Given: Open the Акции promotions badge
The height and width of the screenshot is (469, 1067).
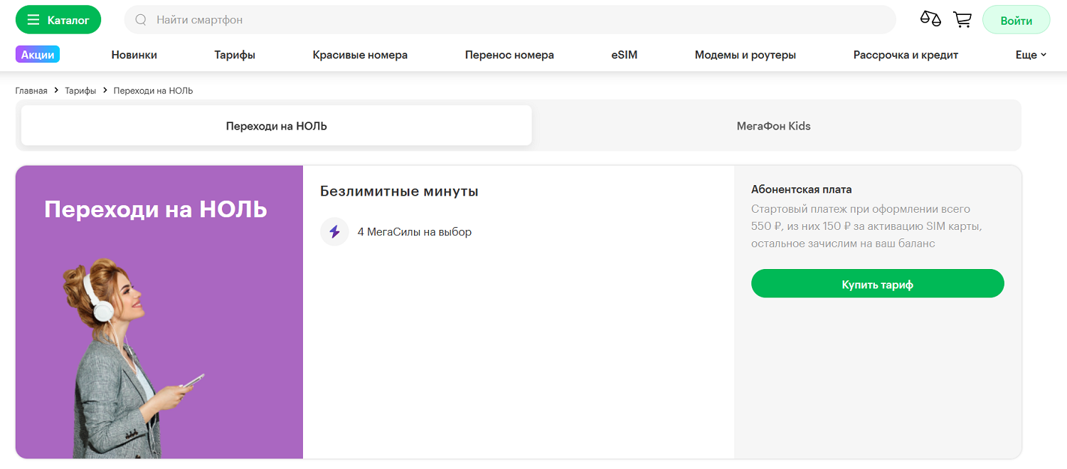Looking at the screenshot, I should tap(38, 54).
